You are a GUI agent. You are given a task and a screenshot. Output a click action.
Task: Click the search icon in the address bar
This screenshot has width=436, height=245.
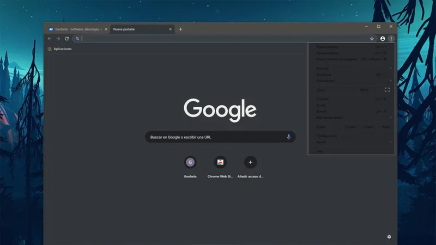coord(77,39)
